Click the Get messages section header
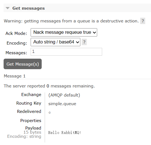Screen dimensions: 151x145 [x=28, y=8]
